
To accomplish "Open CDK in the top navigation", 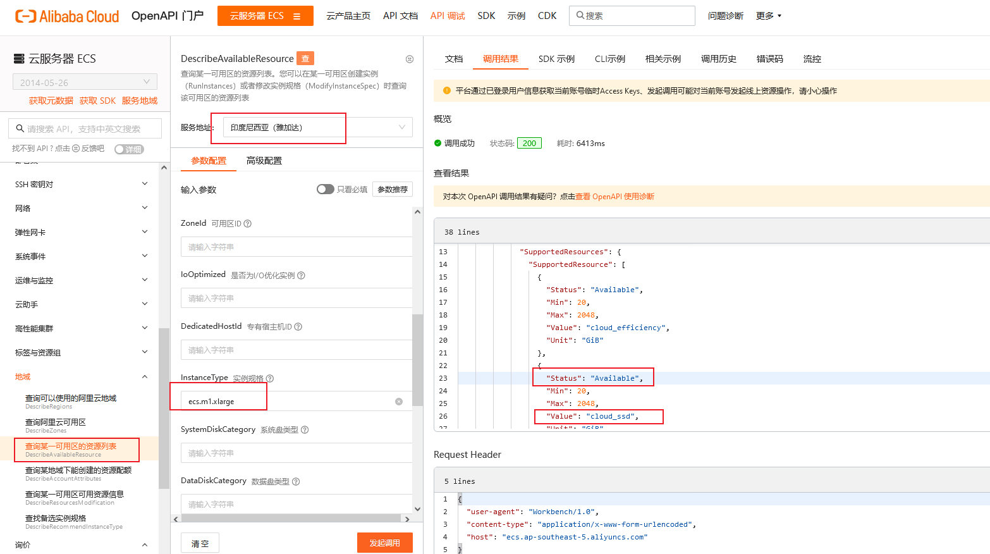I will (547, 16).
